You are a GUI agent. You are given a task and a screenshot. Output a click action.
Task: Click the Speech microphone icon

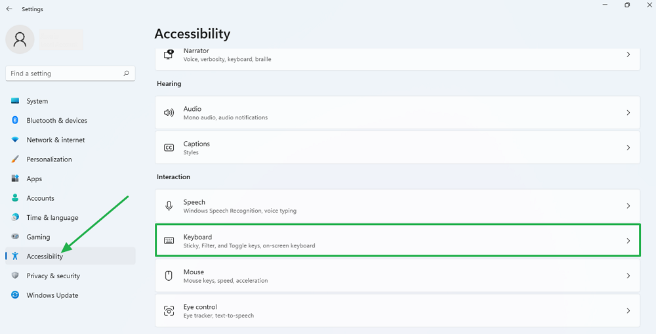(x=169, y=206)
